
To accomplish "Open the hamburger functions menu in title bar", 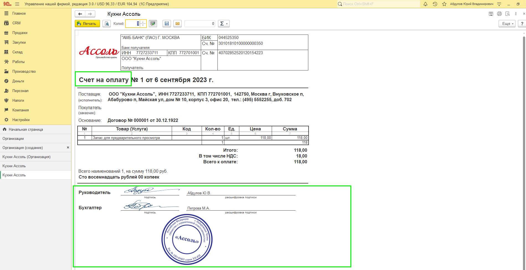I will click(x=17, y=4).
